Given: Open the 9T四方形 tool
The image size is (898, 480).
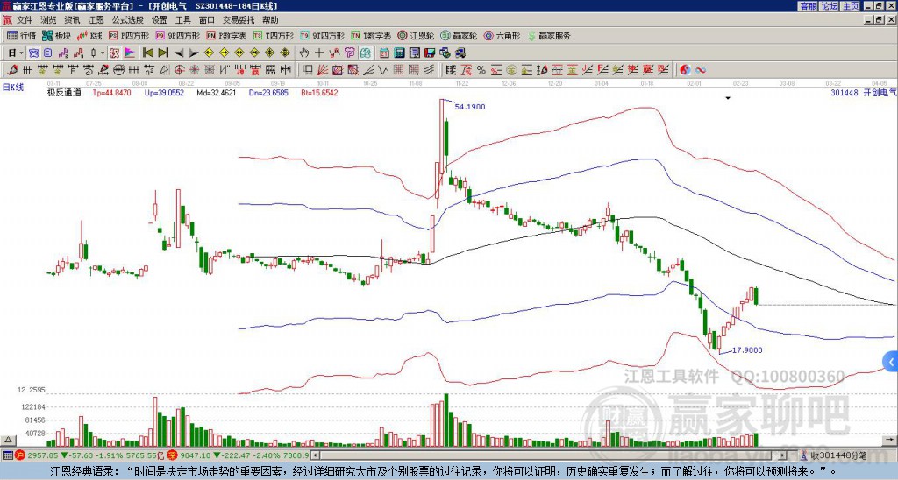Looking at the screenshot, I should tap(322, 35).
